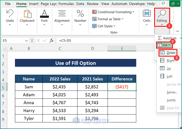Click the Select All corner triangle
This screenshot has width=182, height=129.
point(4,49)
